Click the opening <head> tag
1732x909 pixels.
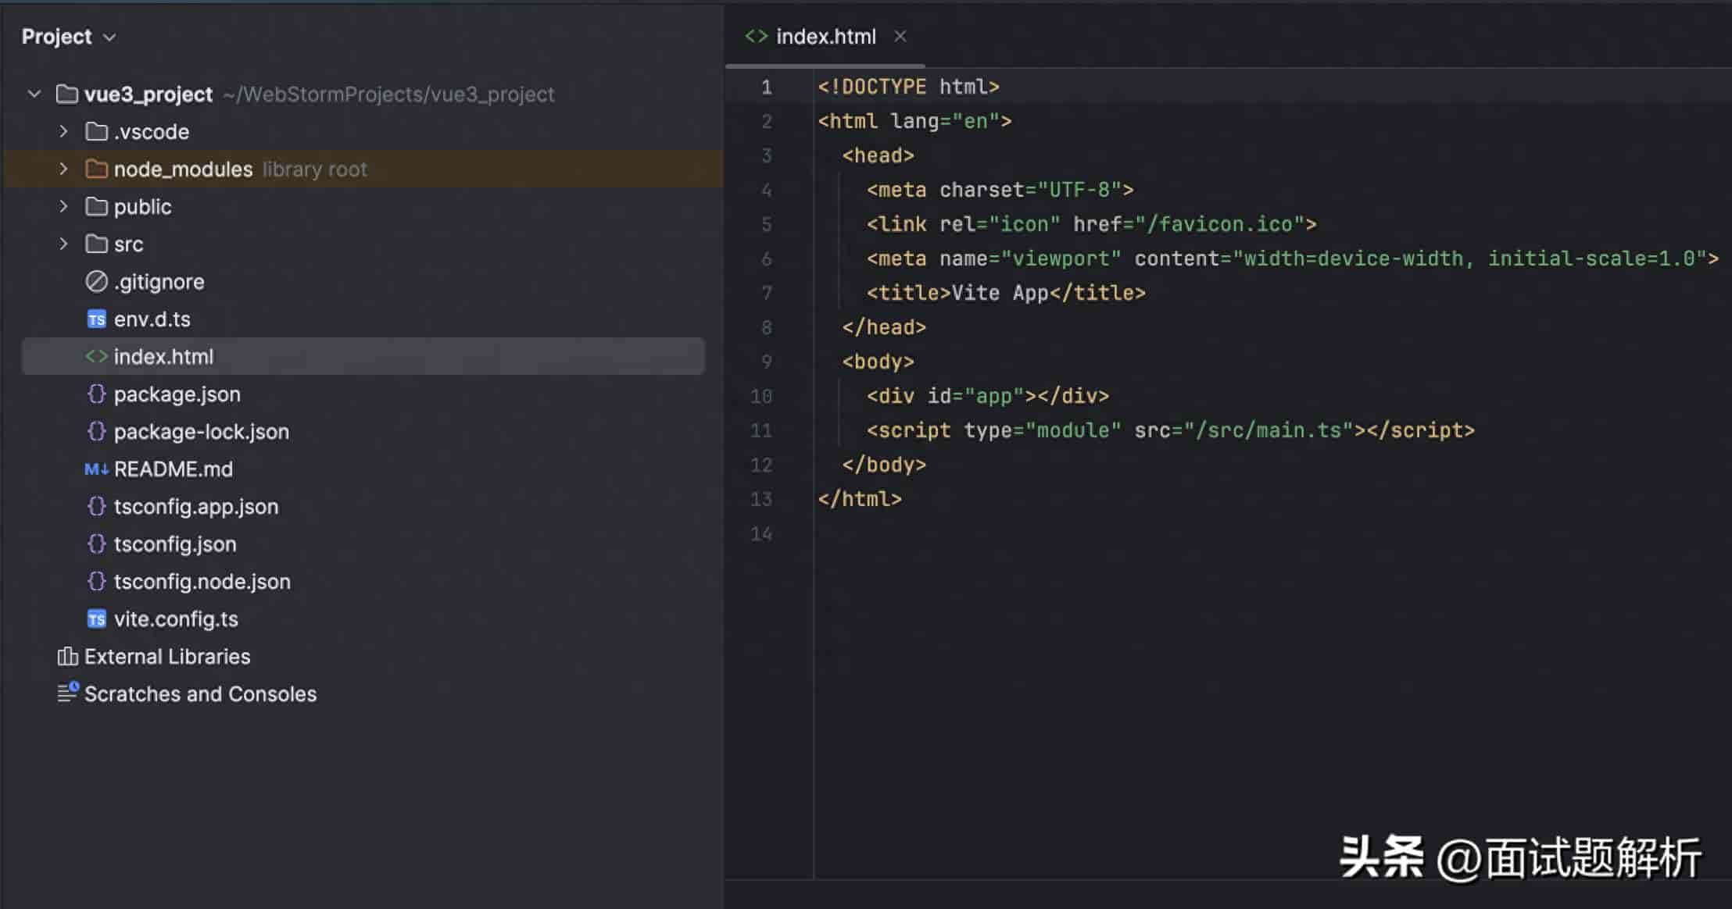[879, 155]
